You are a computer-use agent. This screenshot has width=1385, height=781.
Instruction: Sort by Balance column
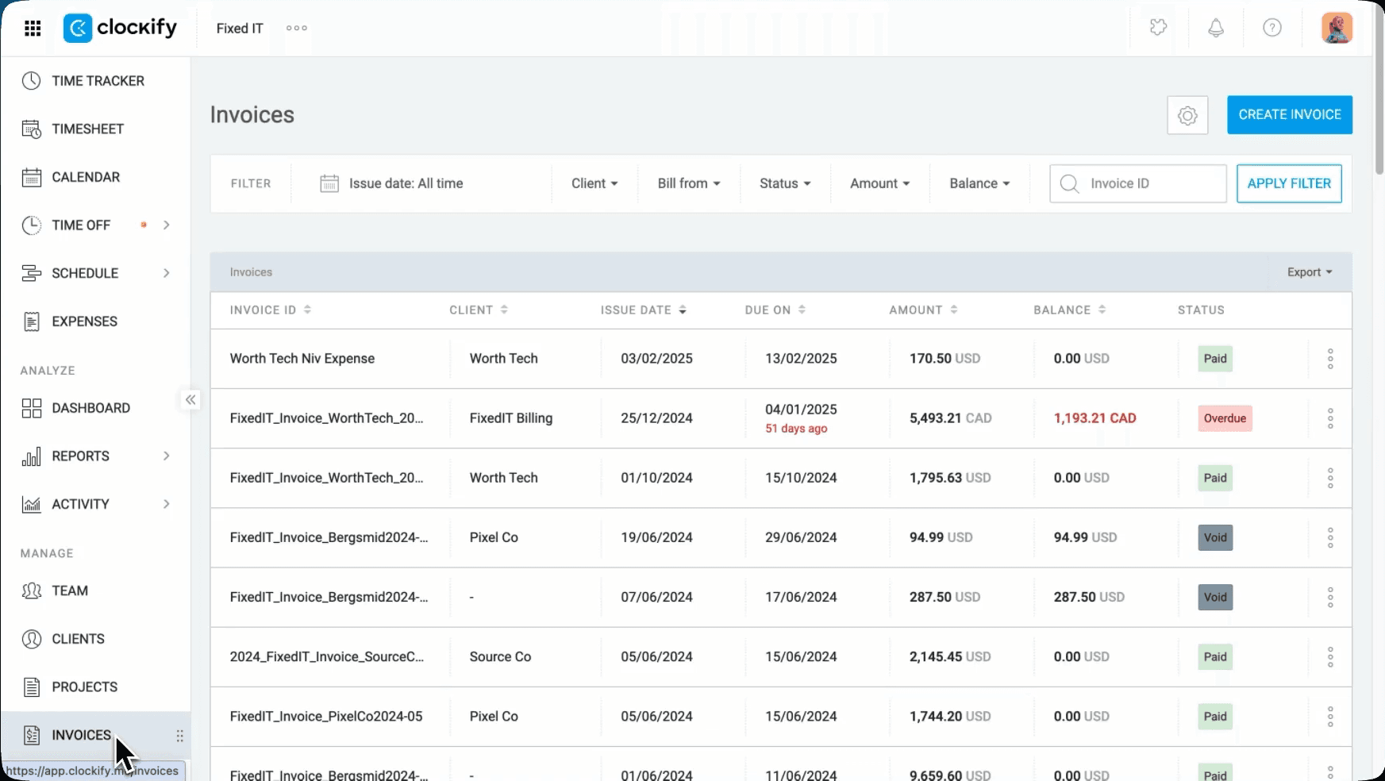coord(1069,310)
